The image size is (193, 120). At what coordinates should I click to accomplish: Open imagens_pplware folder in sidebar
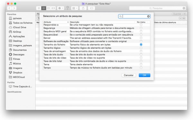(x=20, y=45)
